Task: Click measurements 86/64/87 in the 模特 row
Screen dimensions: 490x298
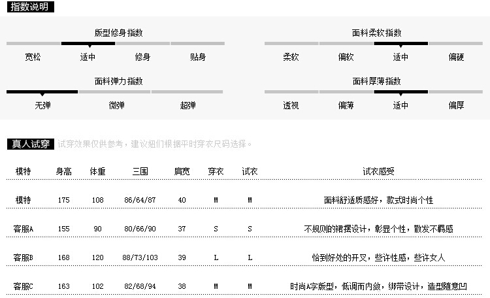Action: tap(140, 200)
